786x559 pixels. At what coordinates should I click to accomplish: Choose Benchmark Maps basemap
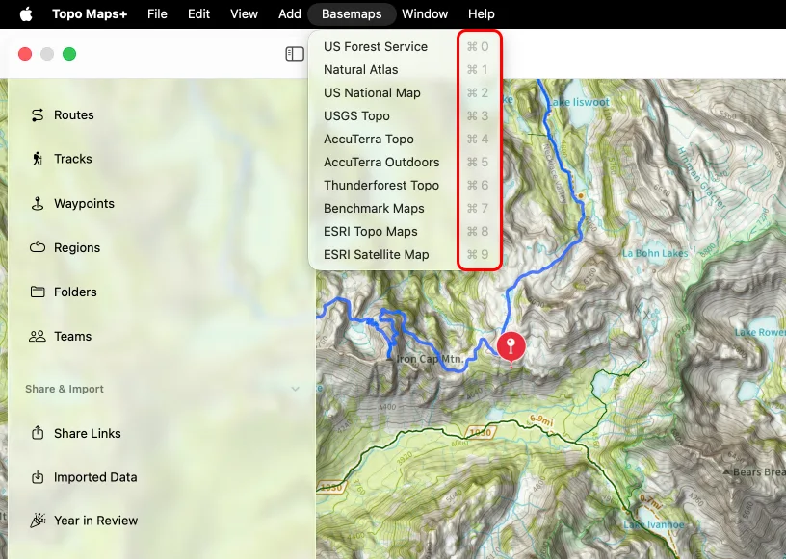point(406,208)
